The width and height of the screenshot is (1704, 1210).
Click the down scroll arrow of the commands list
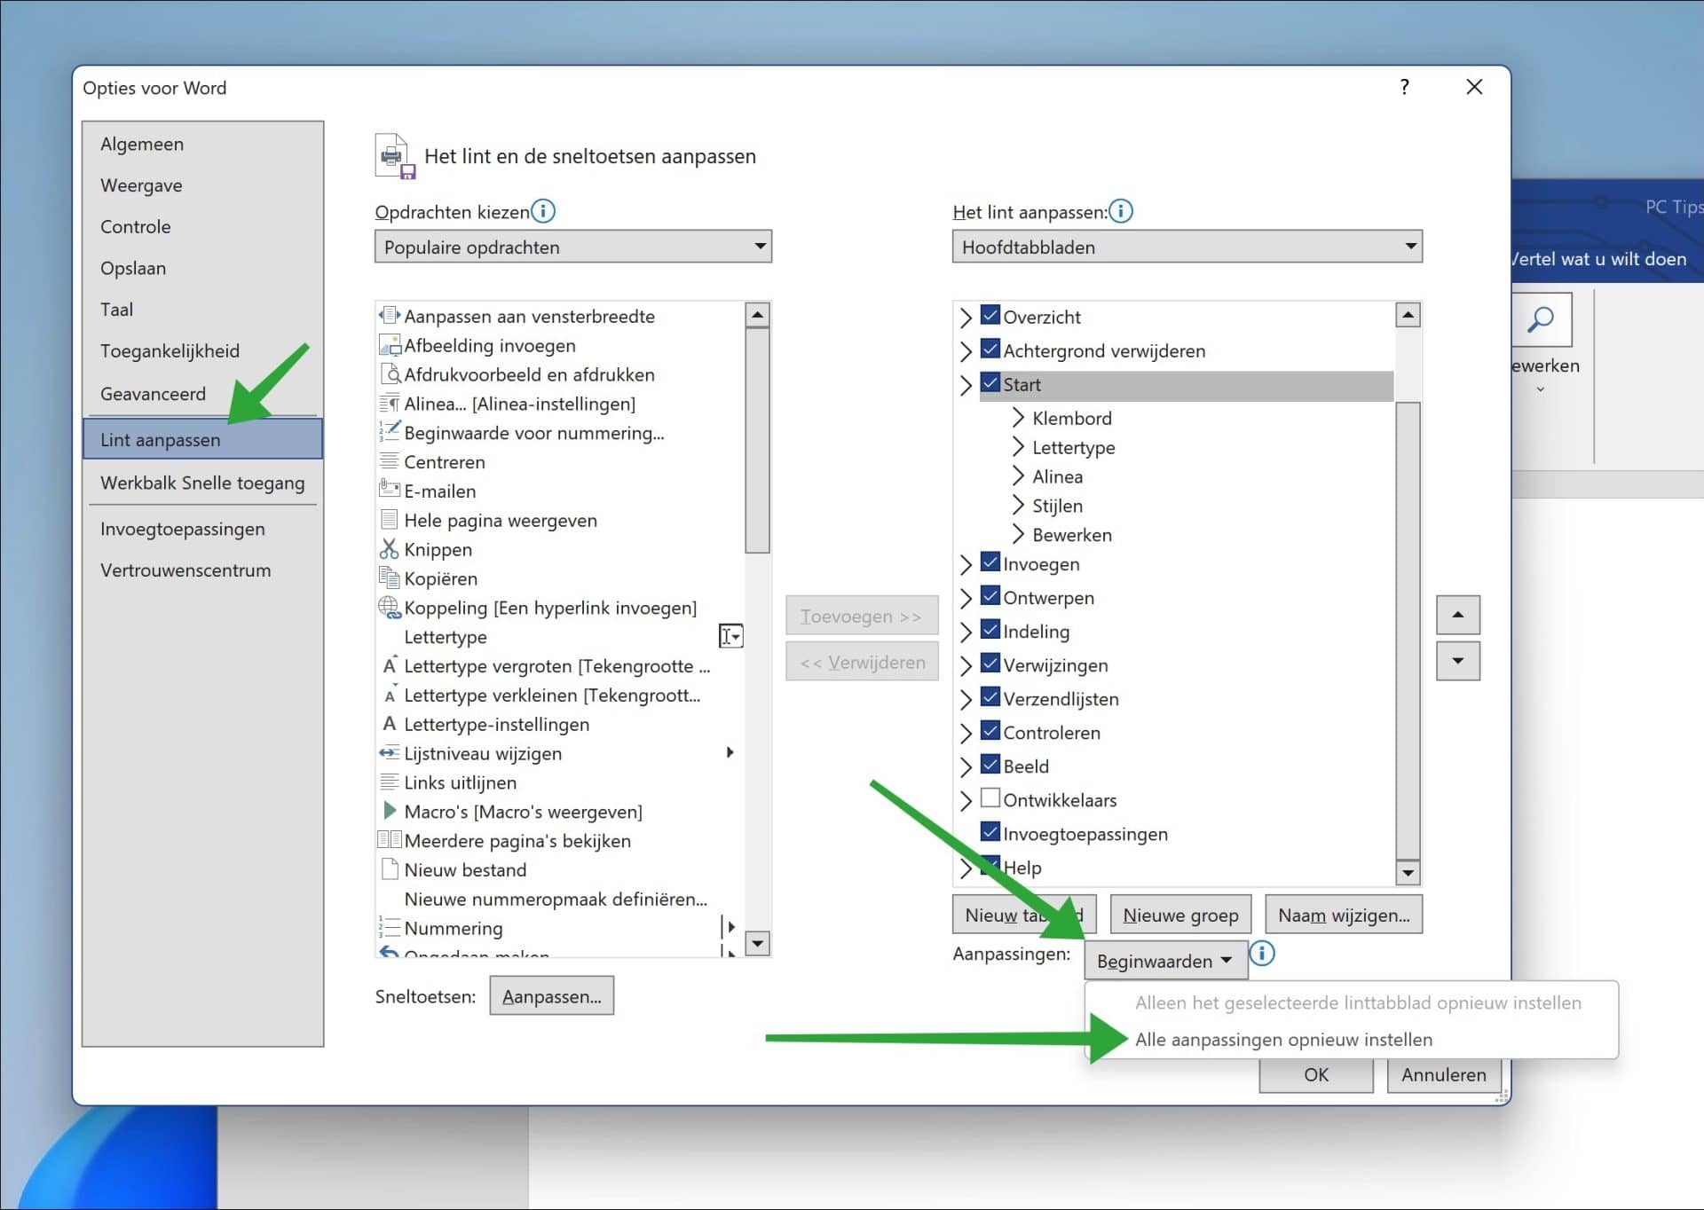pyautogui.click(x=759, y=944)
